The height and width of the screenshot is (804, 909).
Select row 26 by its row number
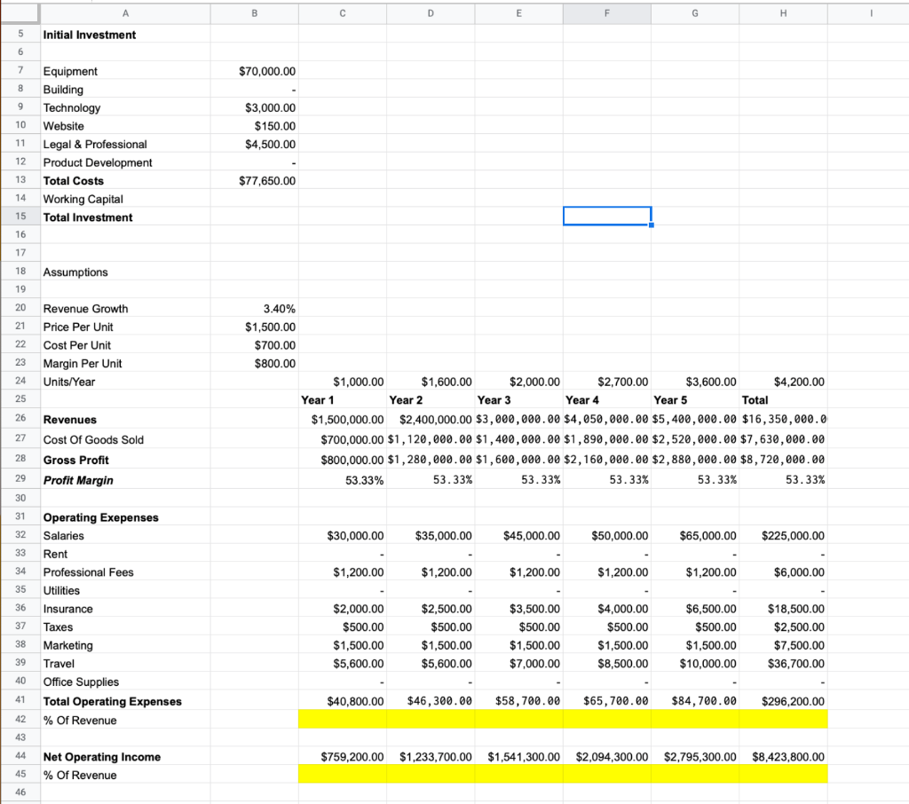pos(20,419)
